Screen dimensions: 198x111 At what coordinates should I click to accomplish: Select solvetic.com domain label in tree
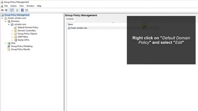tap(20, 24)
